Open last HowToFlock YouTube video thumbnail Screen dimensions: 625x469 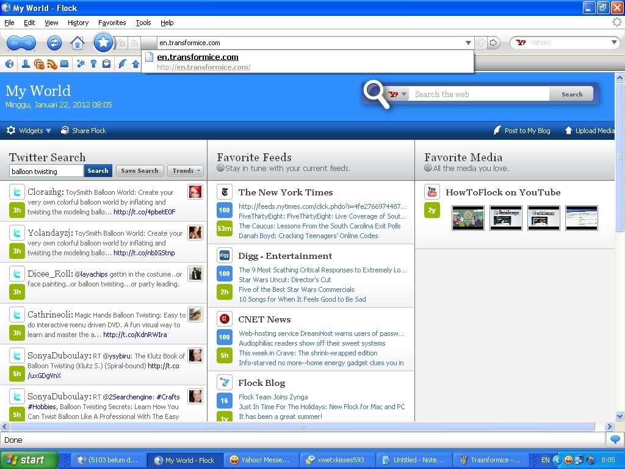[582, 218]
